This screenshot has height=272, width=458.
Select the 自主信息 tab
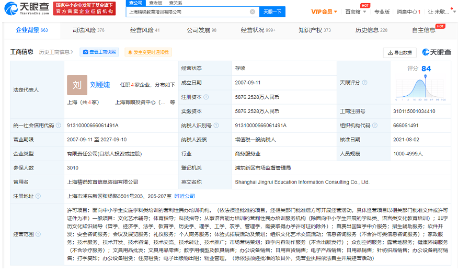pyautogui.click(x=424, y=30)
